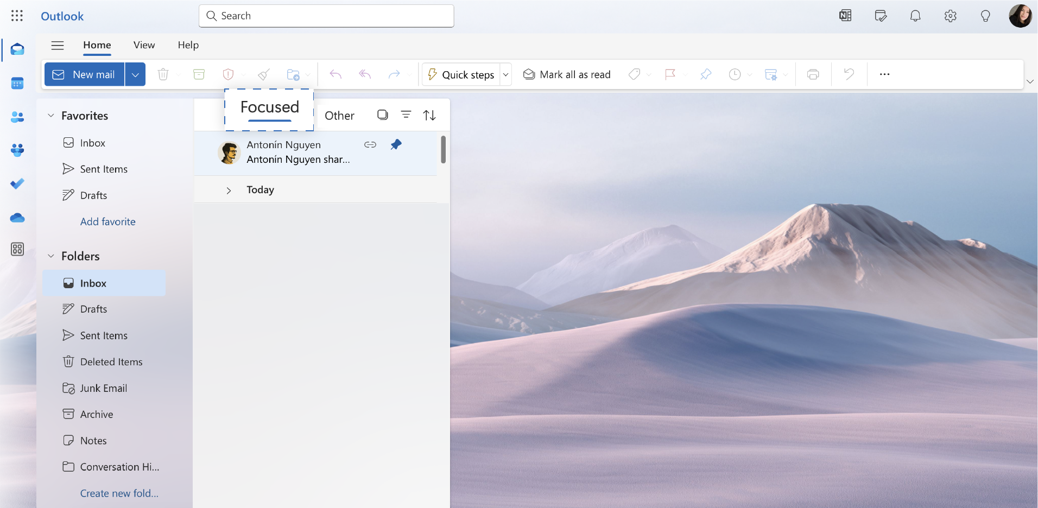Image resolution: width=1038 pixels, height=508 pixels.
Task: Click the Print icon
Action: click(x=813, y=74)
